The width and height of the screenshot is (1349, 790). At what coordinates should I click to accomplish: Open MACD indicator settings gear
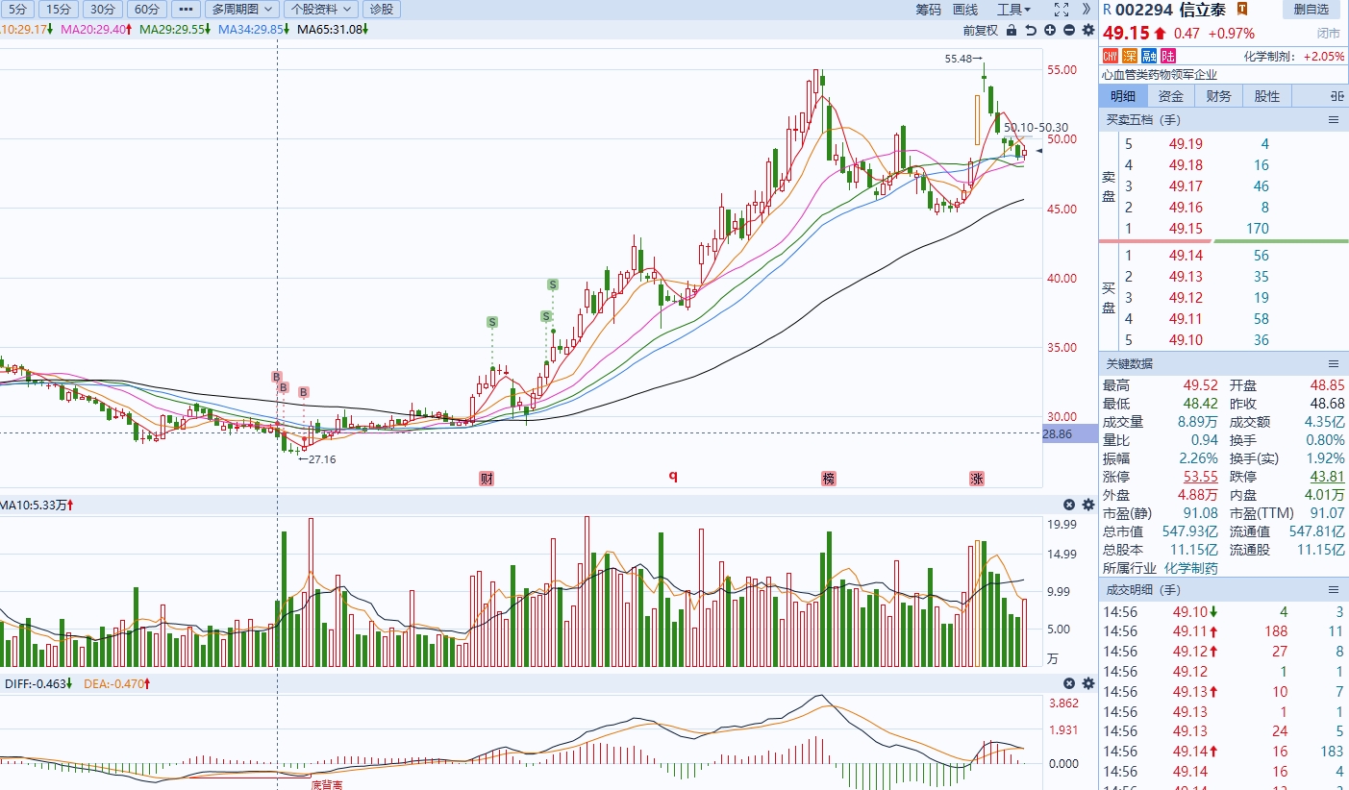point(1088,683)
